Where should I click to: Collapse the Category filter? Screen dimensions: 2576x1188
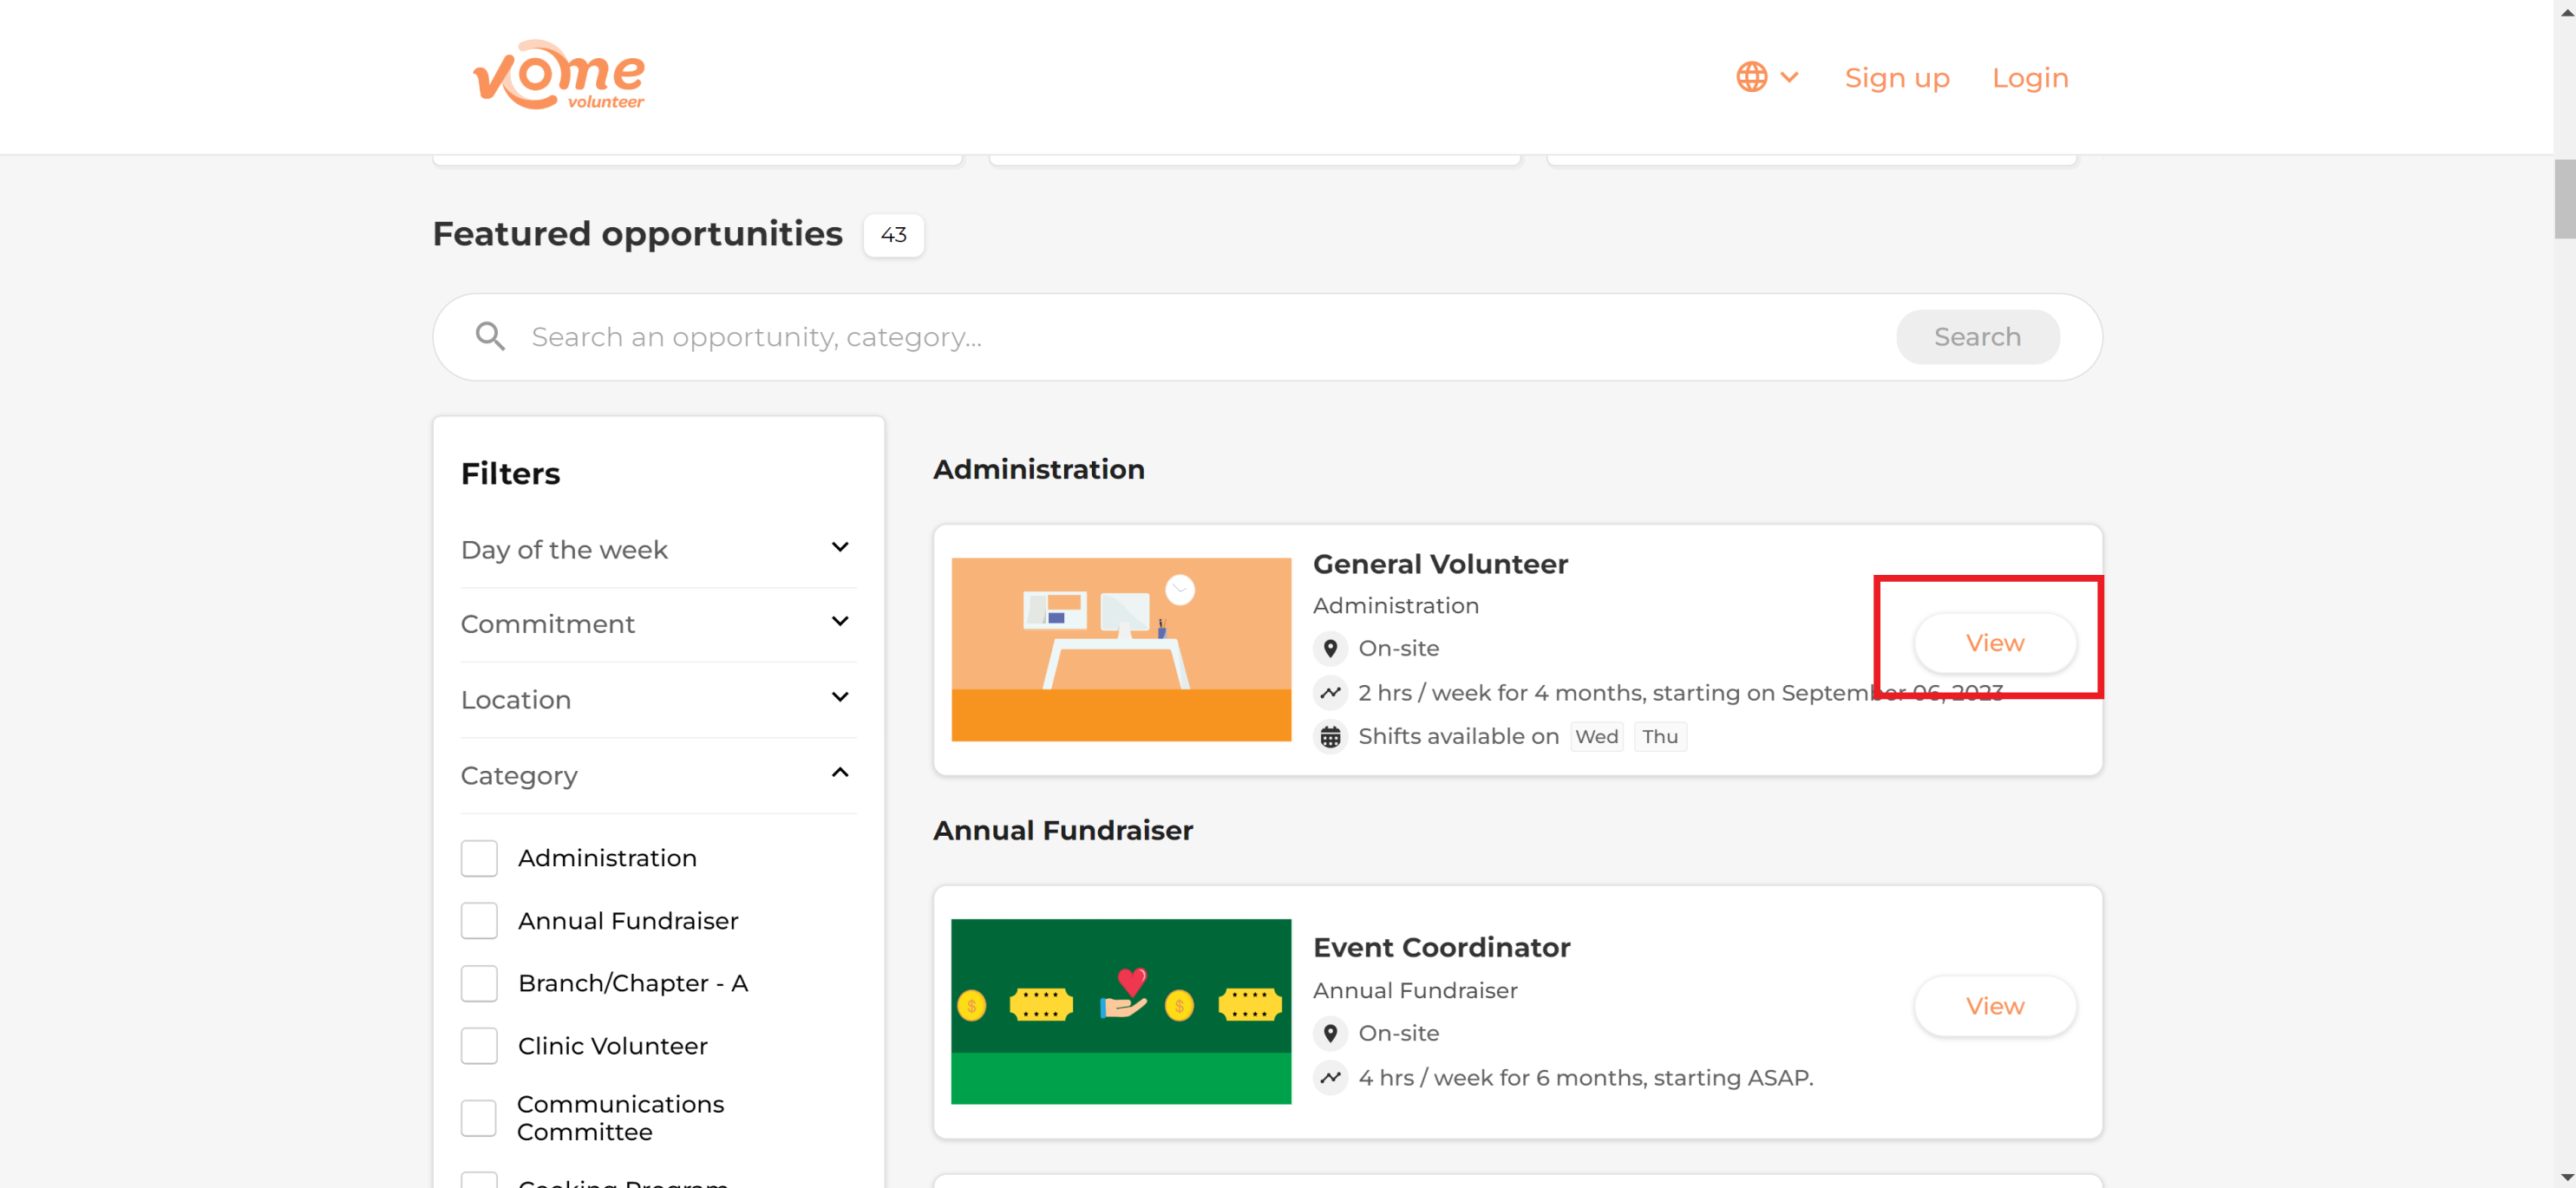(658, 775)
